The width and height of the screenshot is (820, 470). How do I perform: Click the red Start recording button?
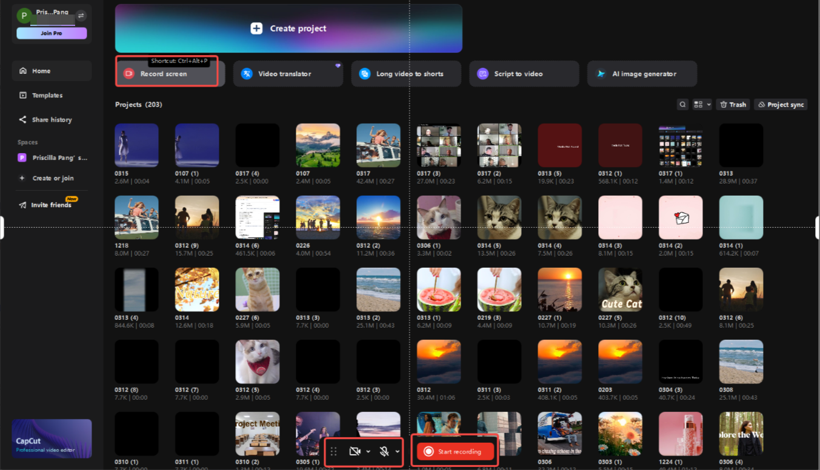(x=455, y=451)
